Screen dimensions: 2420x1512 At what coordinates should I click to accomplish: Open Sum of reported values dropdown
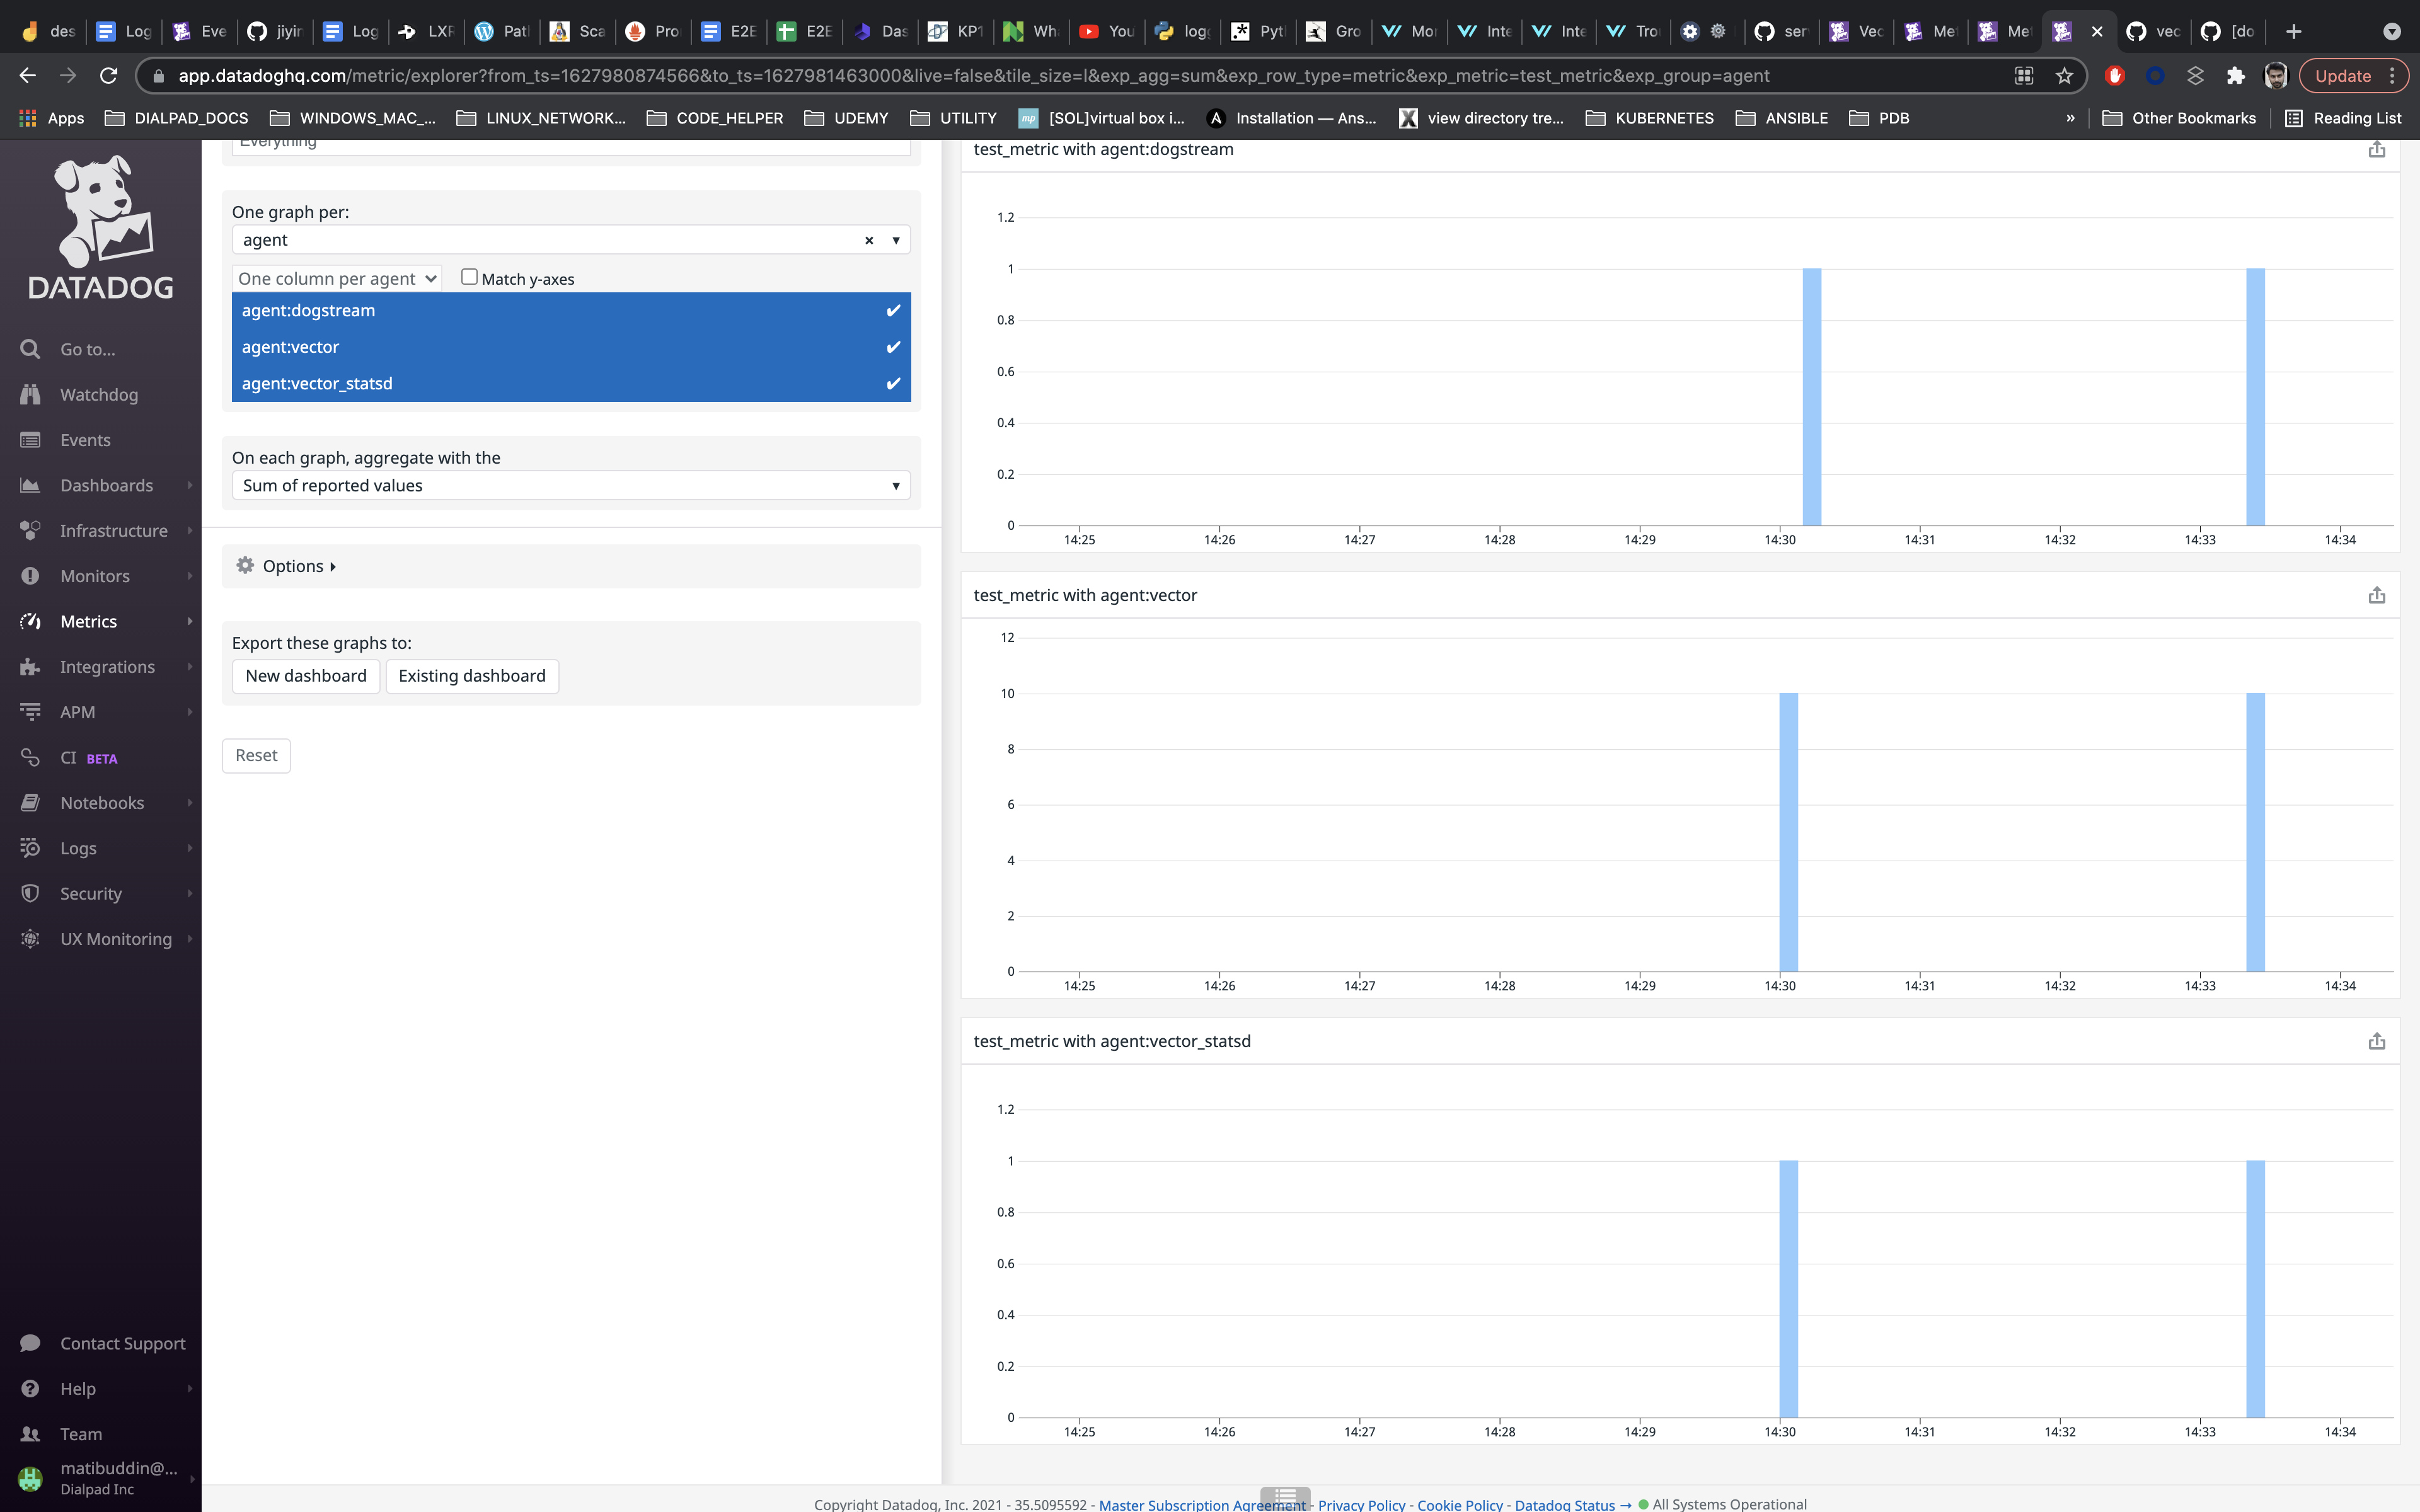pos(570,486)
